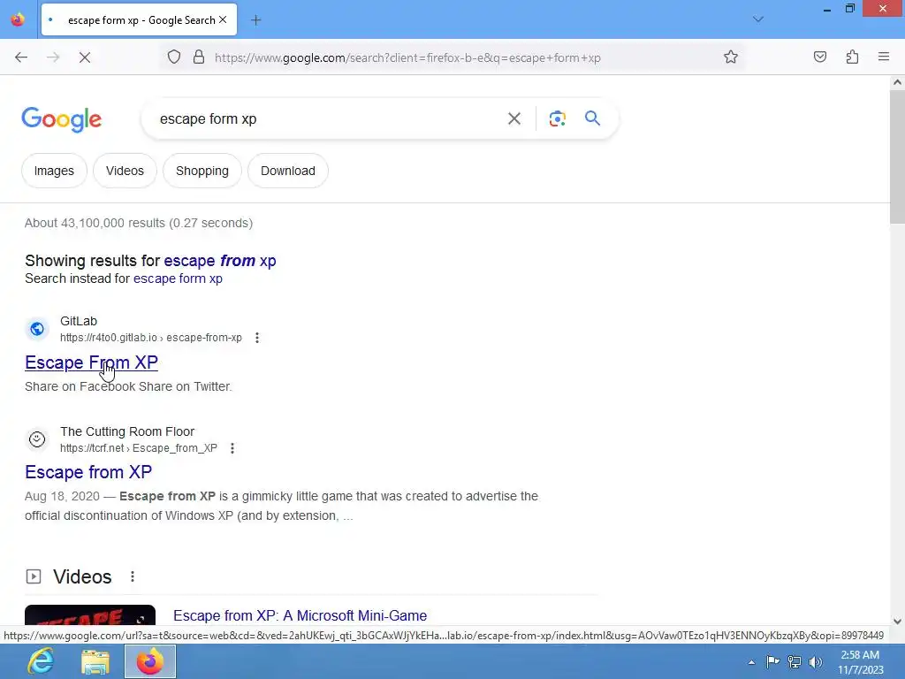The width and height of the screenshot is (905, 679).
Task: Open the tcrf.net Escape from XP result
Action: [x=88, y=472]
